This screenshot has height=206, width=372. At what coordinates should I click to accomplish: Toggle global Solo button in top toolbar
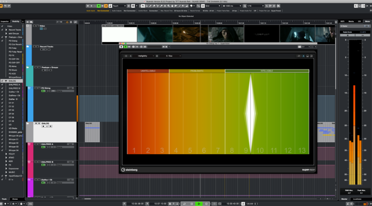(91, 6)
